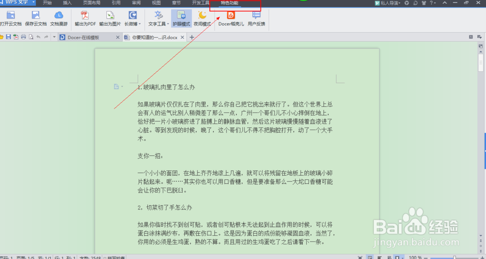Expand quick access toolbar customize arrow
Screen dimensions: 486x259
click(x=54, y=37)
